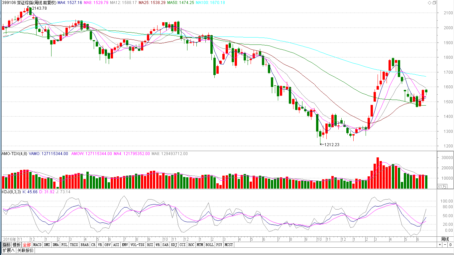Switch indicator to MTM

tap(200, 245)
